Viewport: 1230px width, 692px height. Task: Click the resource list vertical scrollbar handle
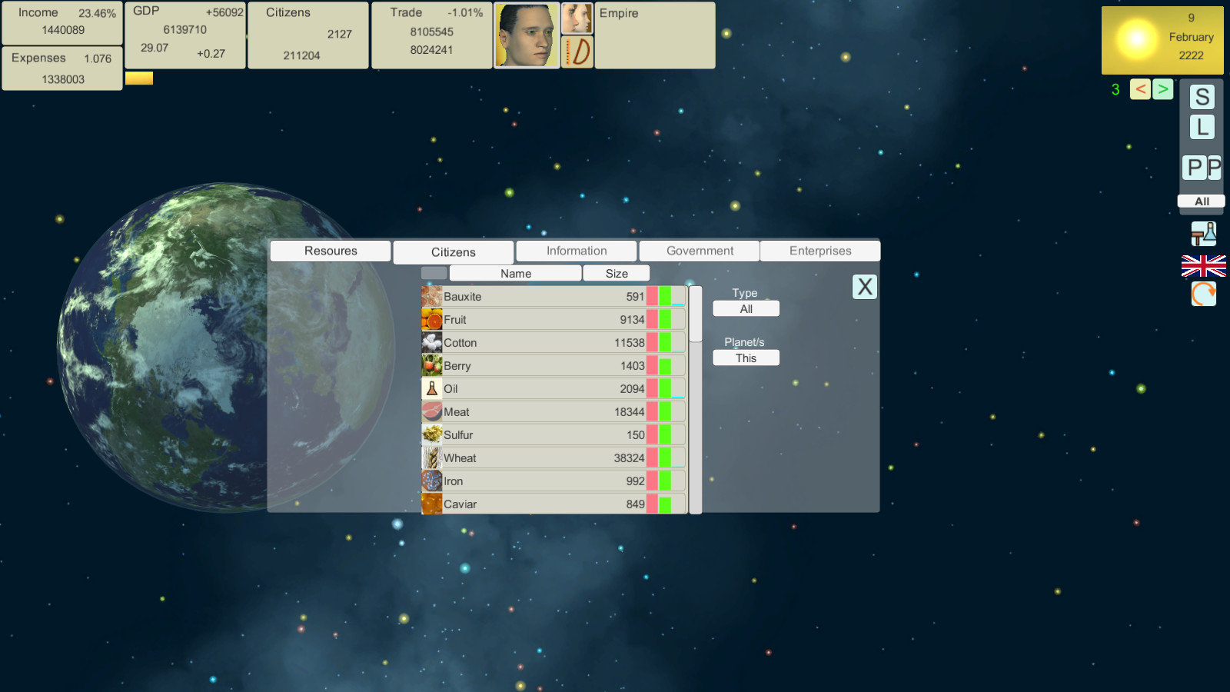696,314
